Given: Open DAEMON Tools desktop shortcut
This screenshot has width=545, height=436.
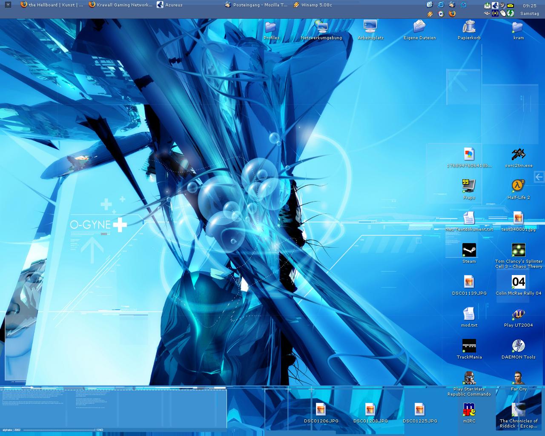Looking at the screenshot, I should point(518,346).
